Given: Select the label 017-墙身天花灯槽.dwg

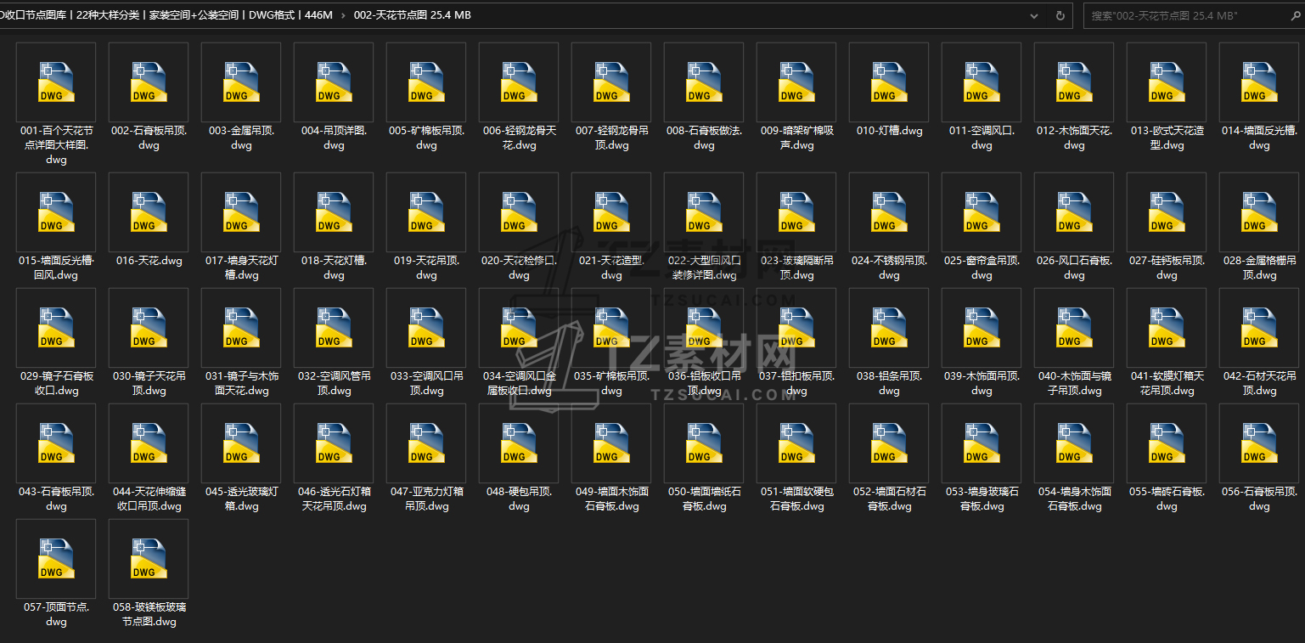Looking at the screenshot, I should click(241, 268).
